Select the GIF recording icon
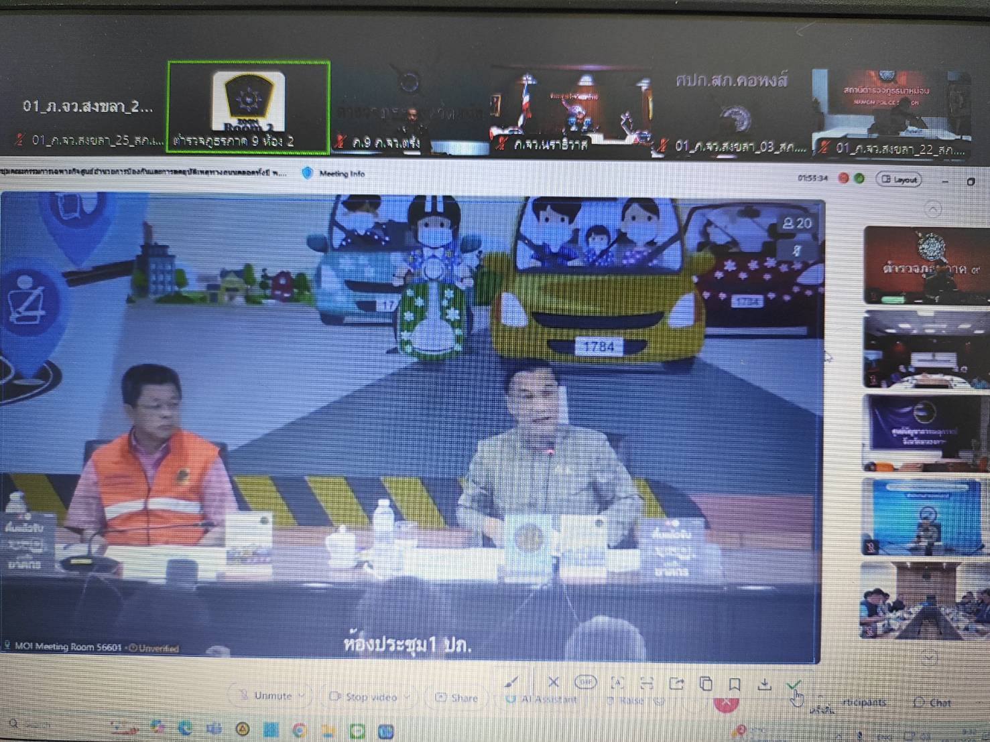 click(x=585, y=682)
